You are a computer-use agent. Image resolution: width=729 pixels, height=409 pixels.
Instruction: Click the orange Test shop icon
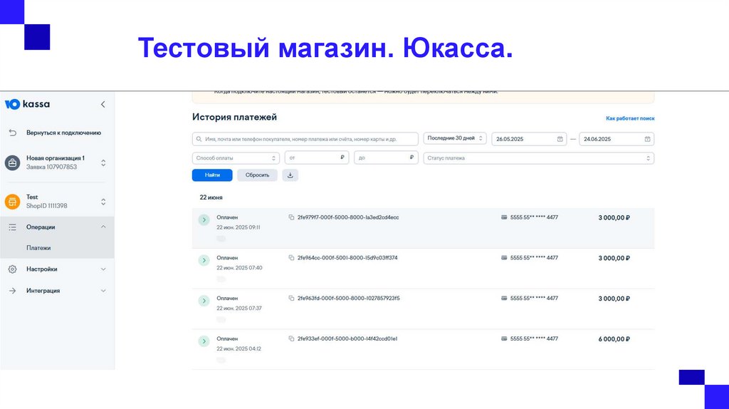tap(13, 202)
